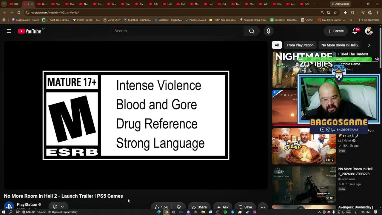Image resolution: width=382 pixels, height=215 pixels.
Task: Open the BaggosGame - Twitch bookmark
Action: [x=25, y=20]
